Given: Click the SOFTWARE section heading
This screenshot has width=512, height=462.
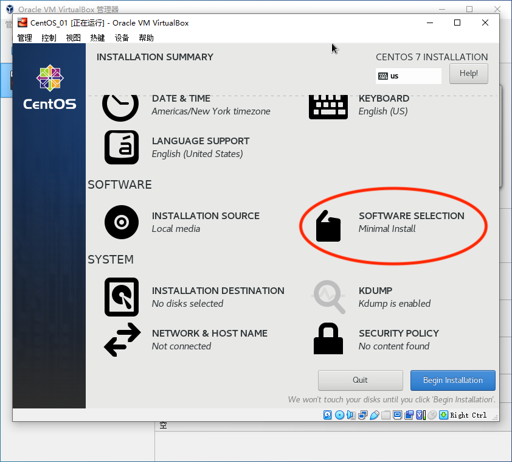Looking at the screenshot, I should tap(120, 184).
